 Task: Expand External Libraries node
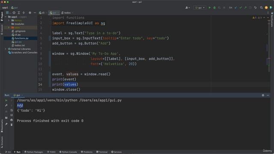click(6, 49)
